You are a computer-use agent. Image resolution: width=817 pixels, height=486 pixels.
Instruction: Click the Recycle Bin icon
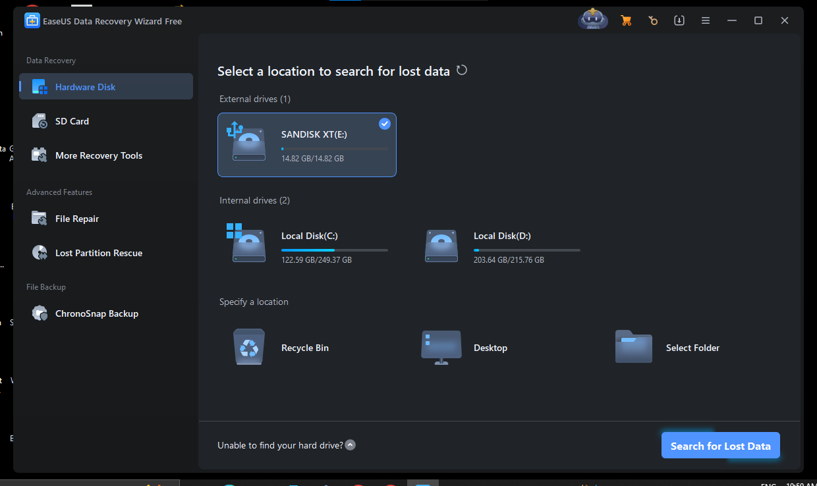(x=249, y=347)
